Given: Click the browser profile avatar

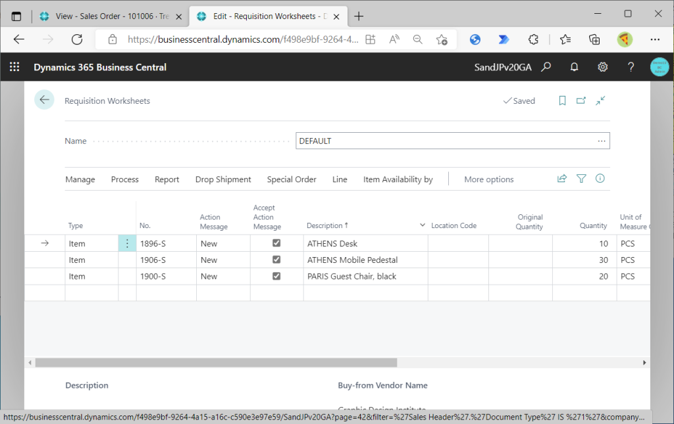Looking at the screenshot, I should pos(625,39).
